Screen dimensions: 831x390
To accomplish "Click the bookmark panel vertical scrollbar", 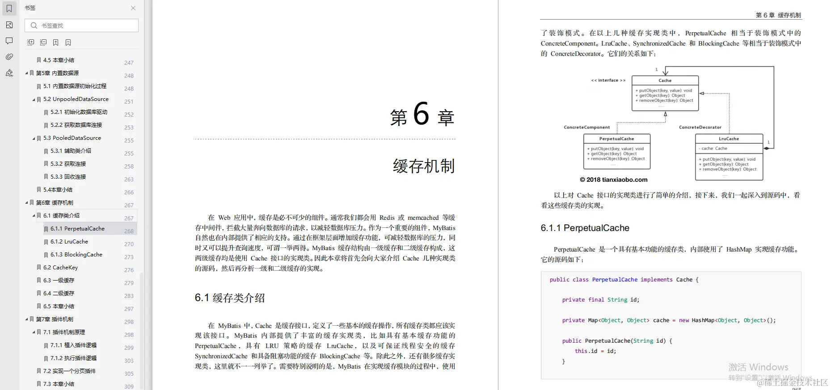I will coord(142,331).
